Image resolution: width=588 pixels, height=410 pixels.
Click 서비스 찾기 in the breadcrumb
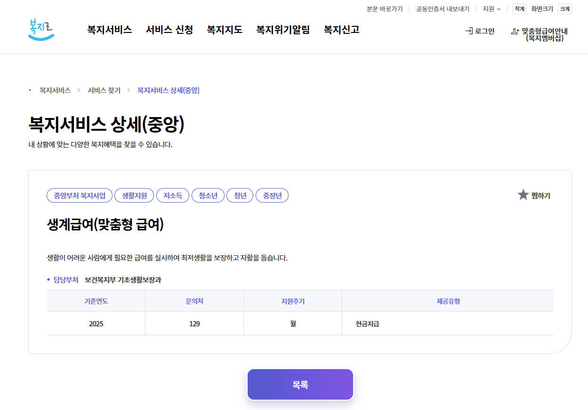pos(104,90)
